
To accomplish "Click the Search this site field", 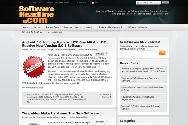I will coord(148,3).
